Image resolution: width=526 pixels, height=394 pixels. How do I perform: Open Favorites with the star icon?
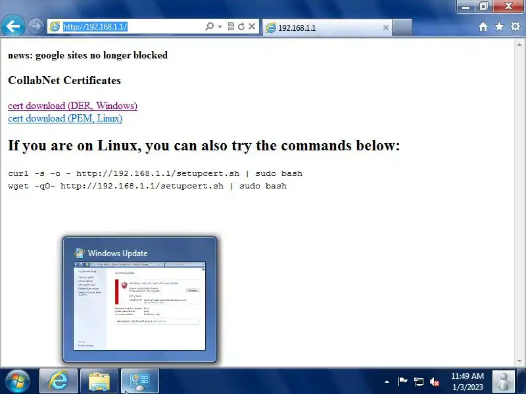coord(499,26)
